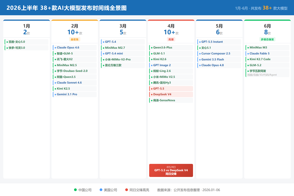
Task: Click the highlighted DeepSeek V4 row
Action: (x=171, y=94)
